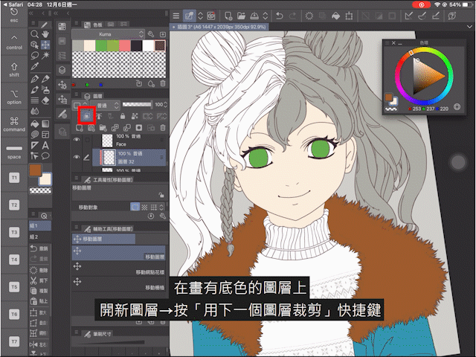
Task: Select the Hand pan tool
Action: (x=45, y=34)
